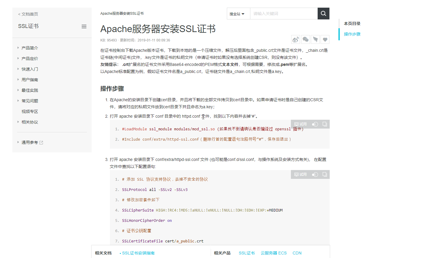Expand the 相关协议 section
The width and height of the screenshot is (429, 258).
coord(30,122)
